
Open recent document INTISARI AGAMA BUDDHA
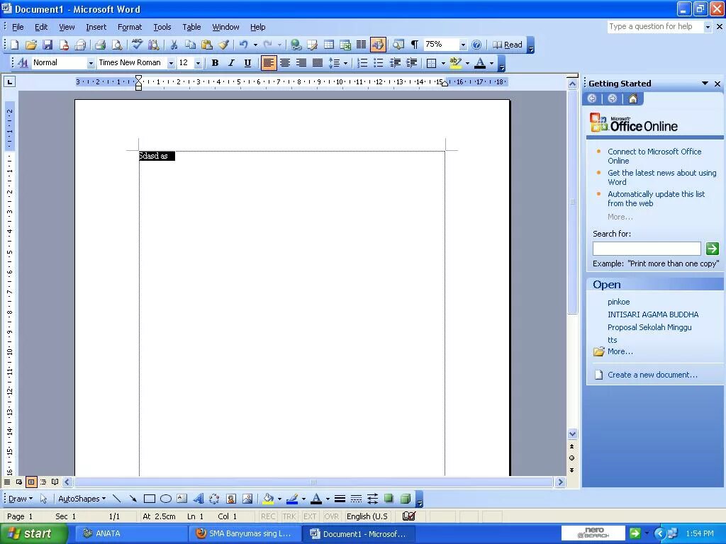(653, 314)
